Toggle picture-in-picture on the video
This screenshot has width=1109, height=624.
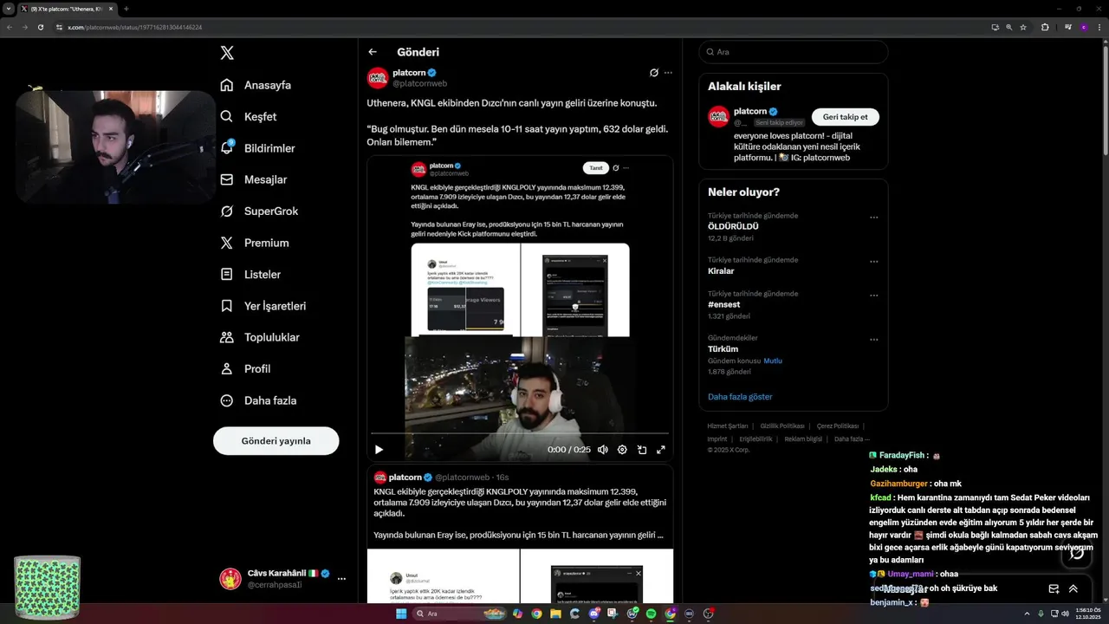642,450
